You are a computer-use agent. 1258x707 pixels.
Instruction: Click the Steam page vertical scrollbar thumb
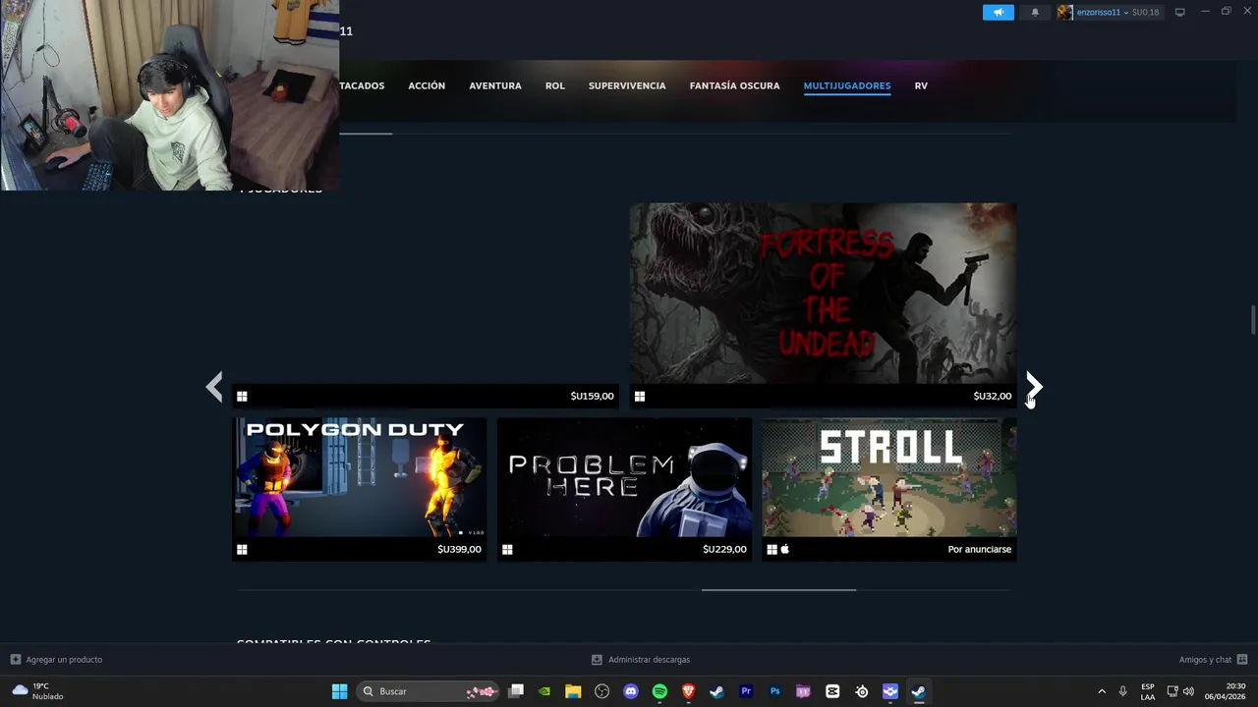coord(1253,321)
